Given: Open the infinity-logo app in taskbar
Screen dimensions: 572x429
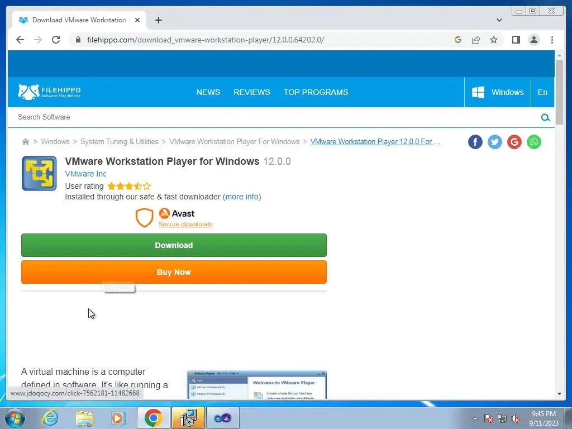Looking at the screenshot, I should coord(223,418).
